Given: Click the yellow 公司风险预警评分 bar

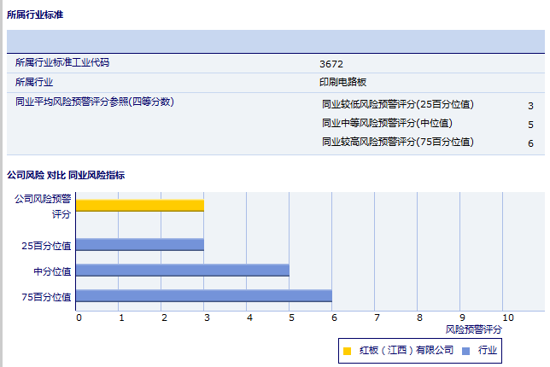Looking at the screenshot, I should (140, 205).
